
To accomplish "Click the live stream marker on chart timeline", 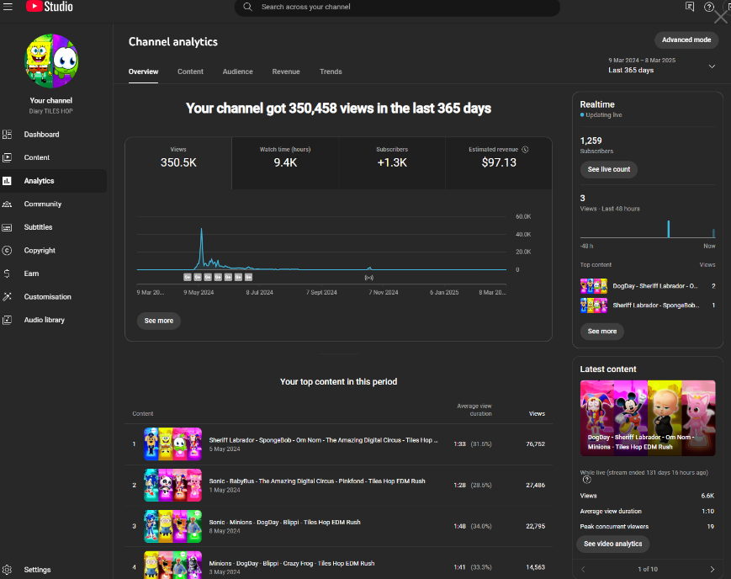I will pos(368,278).
